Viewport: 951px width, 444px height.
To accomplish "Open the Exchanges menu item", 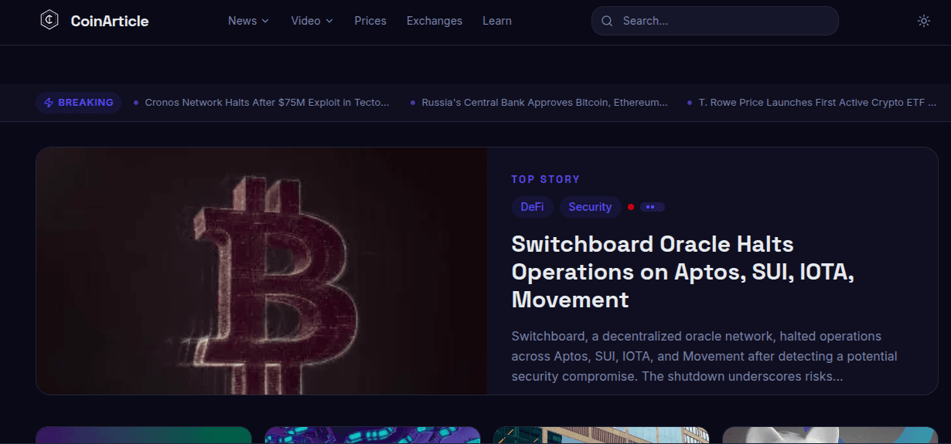I will point(435,21).
